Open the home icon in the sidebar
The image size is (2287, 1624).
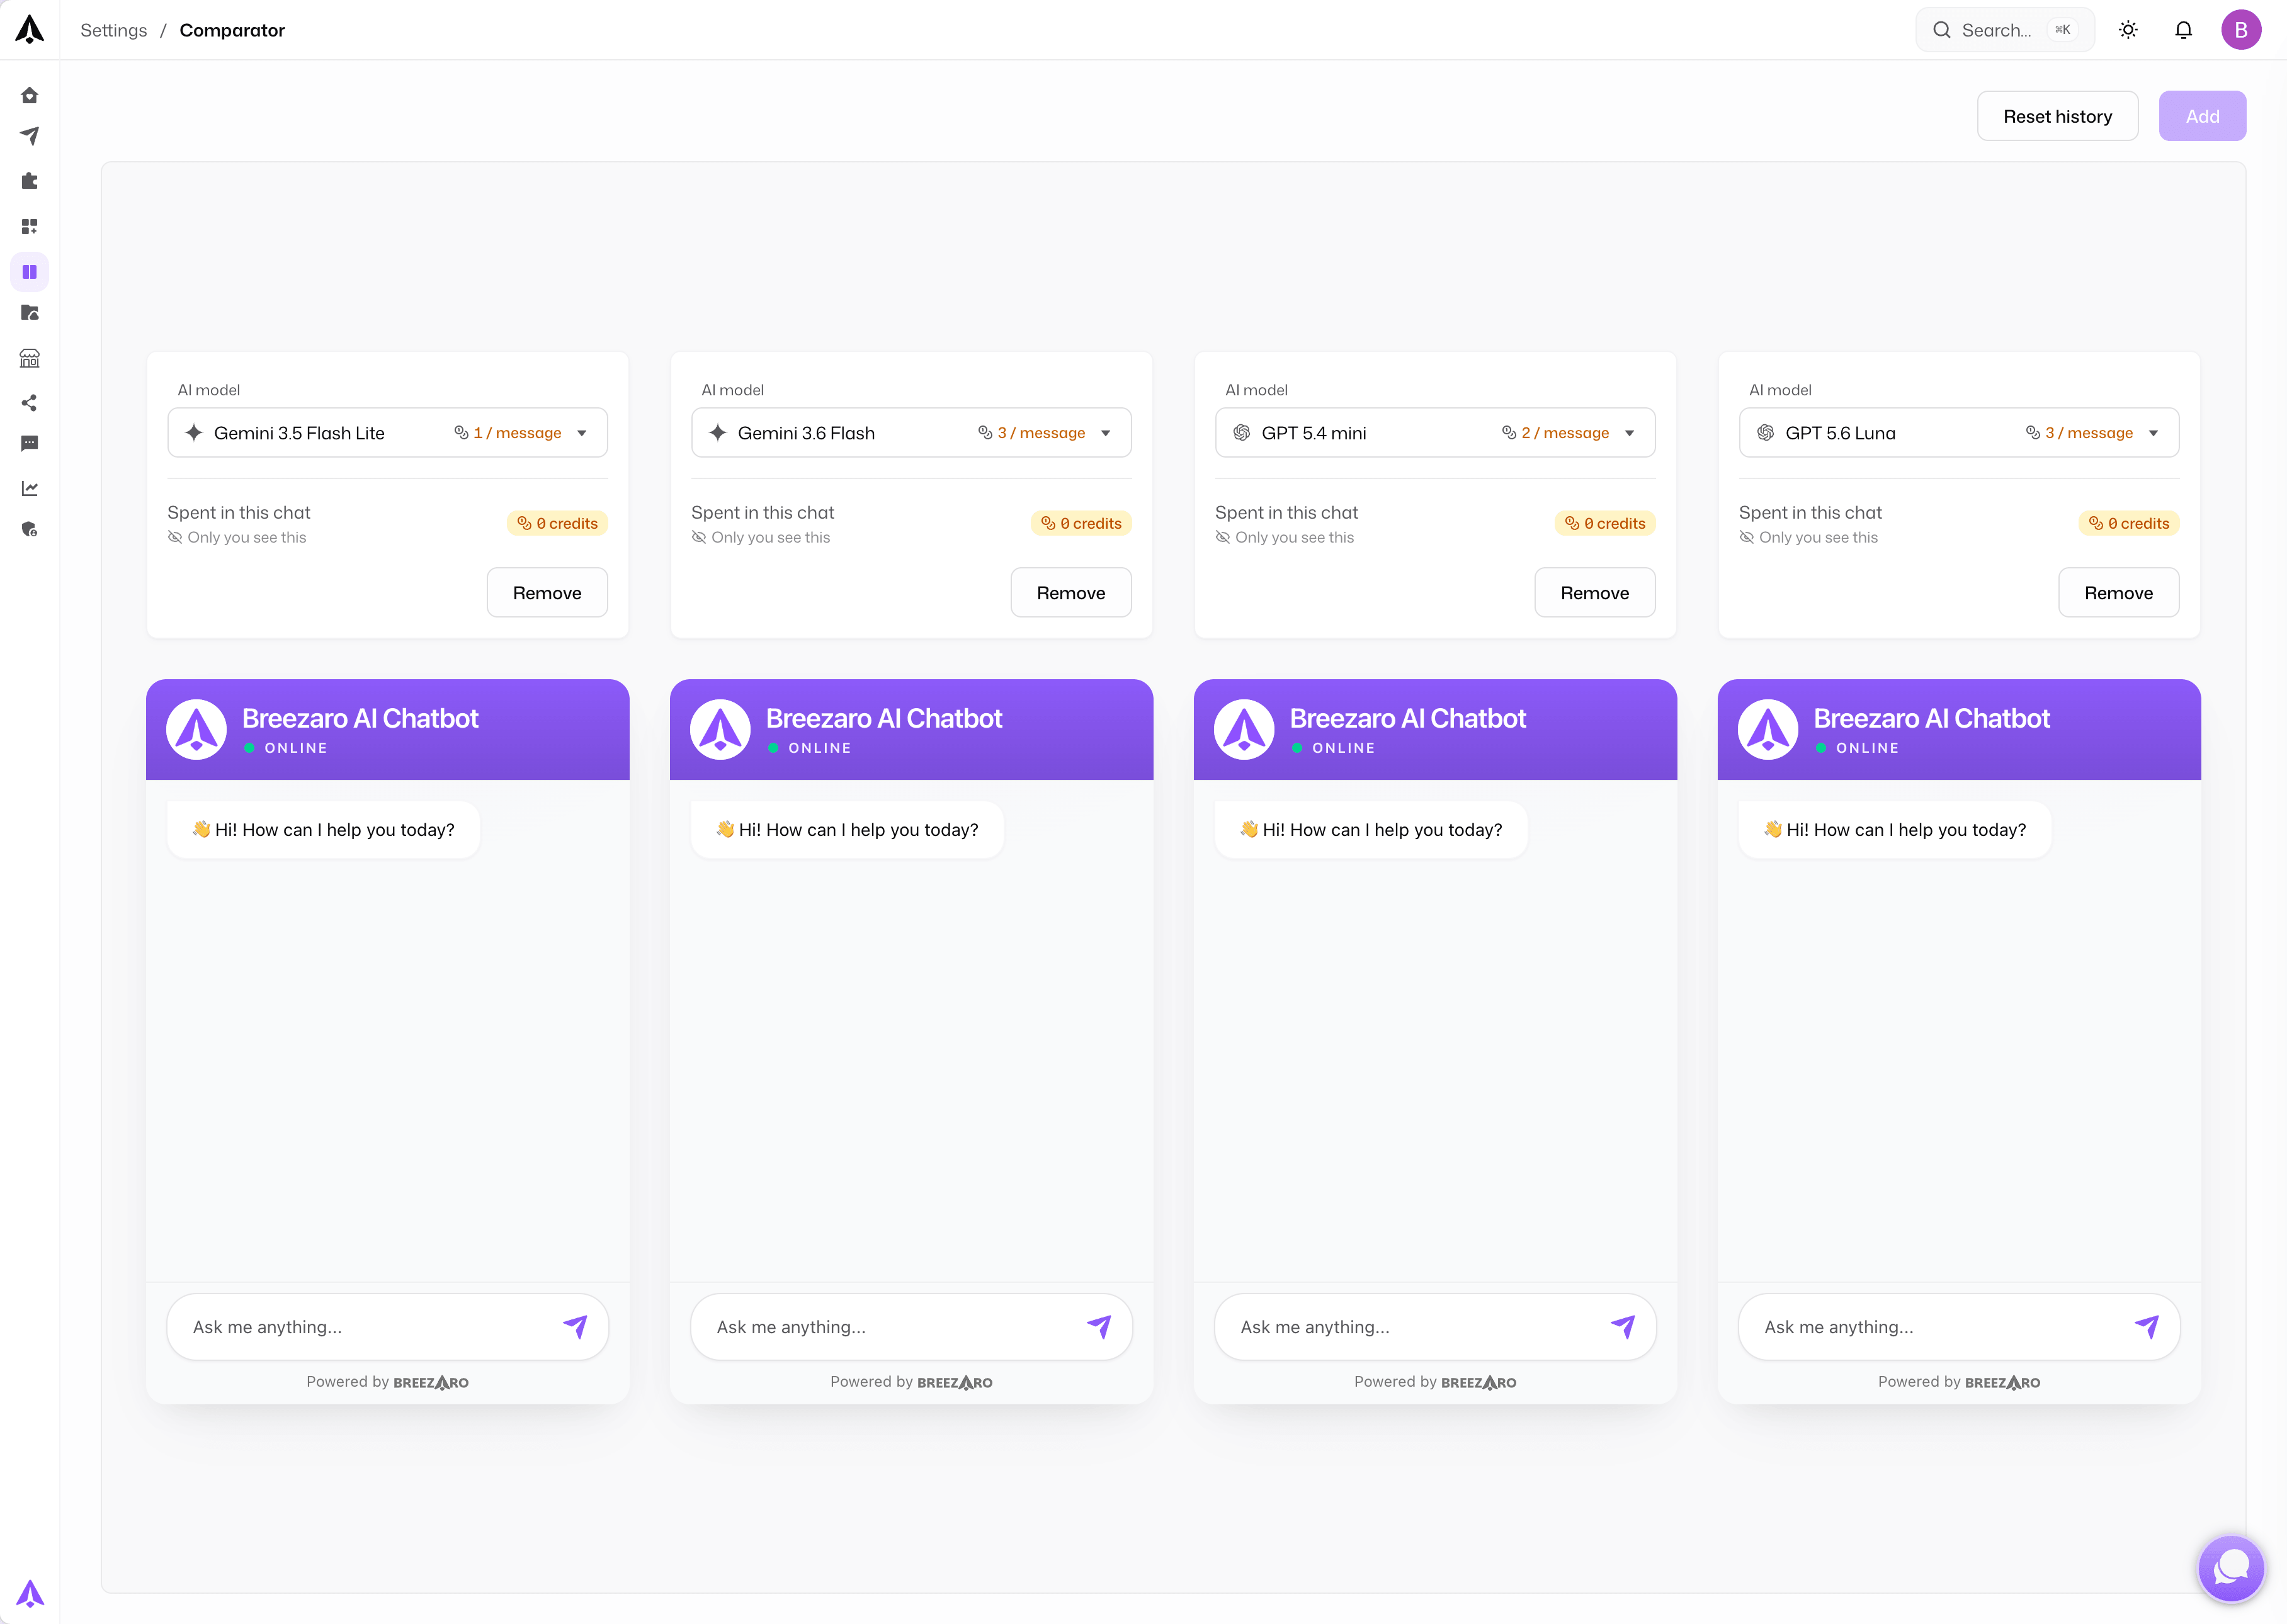29,95
